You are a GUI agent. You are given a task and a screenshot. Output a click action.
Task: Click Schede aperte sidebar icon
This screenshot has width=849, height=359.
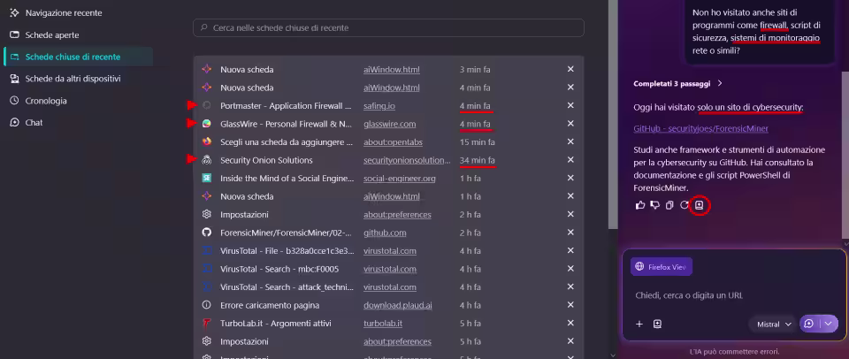15,34
